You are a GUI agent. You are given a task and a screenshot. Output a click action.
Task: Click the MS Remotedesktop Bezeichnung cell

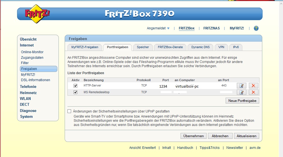coord(96,92)
